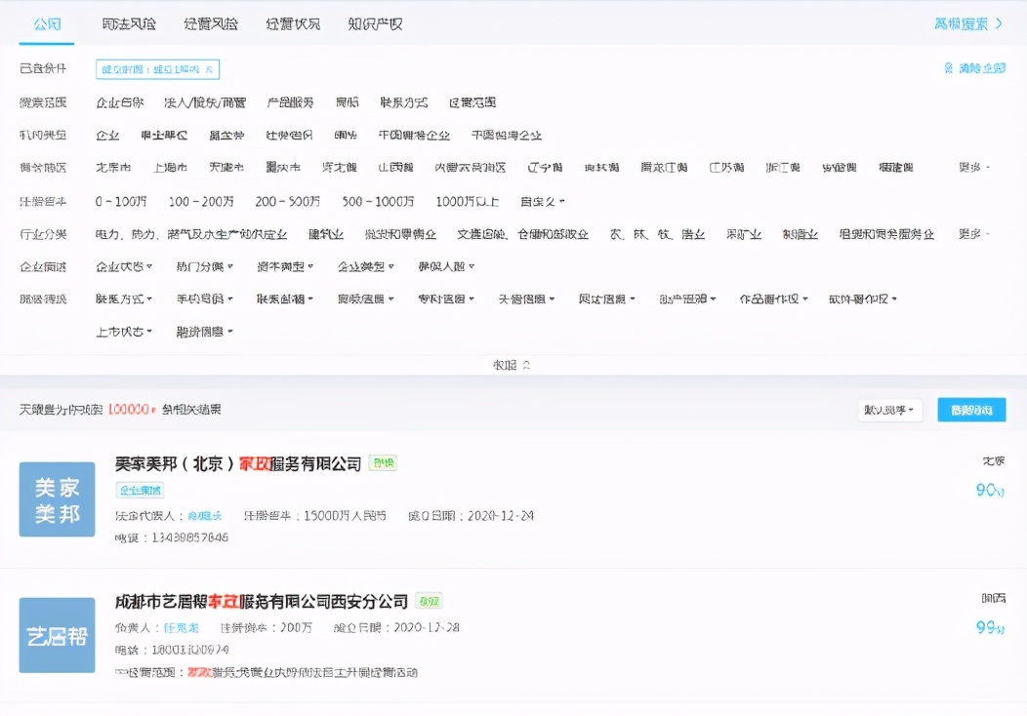The width and height of the screenshot is (1027, 716).
Task: Collapse the filter panel with 收起
Action: 512,365
